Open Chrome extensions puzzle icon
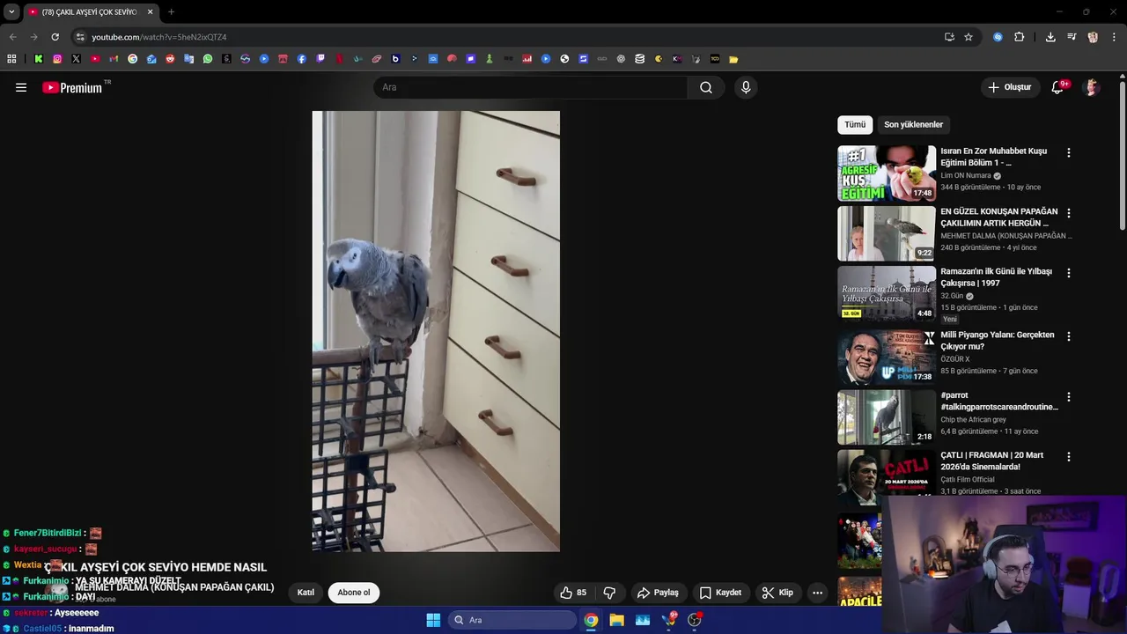1127x634 pixels. click(x=1019, y=37)
